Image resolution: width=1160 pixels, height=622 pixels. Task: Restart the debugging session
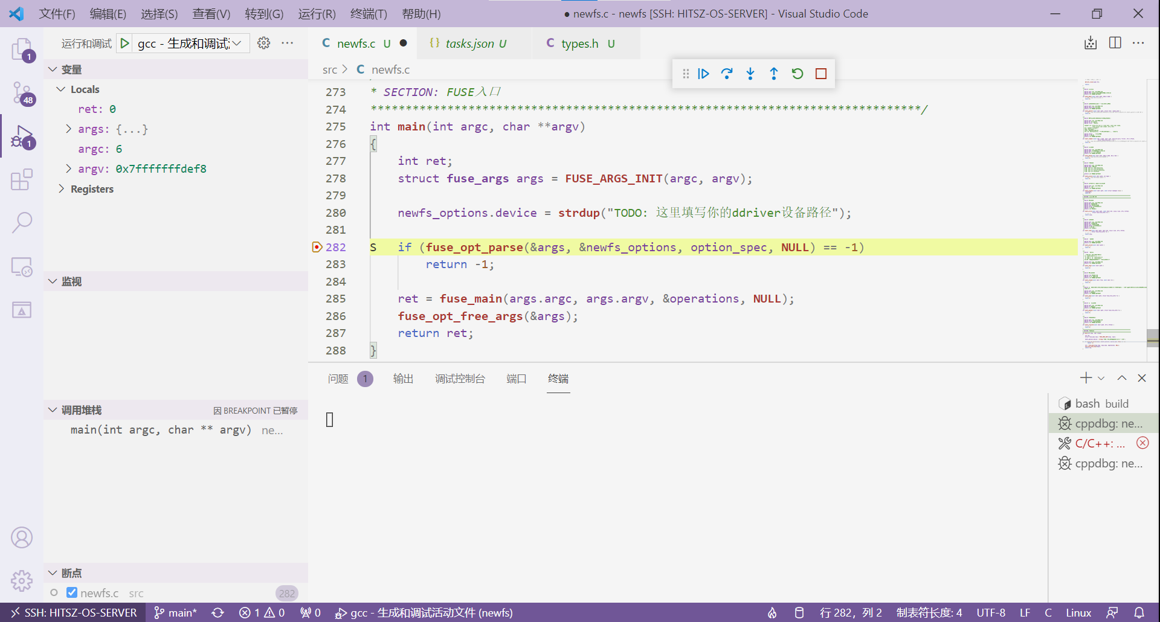(x=797, y=74)
